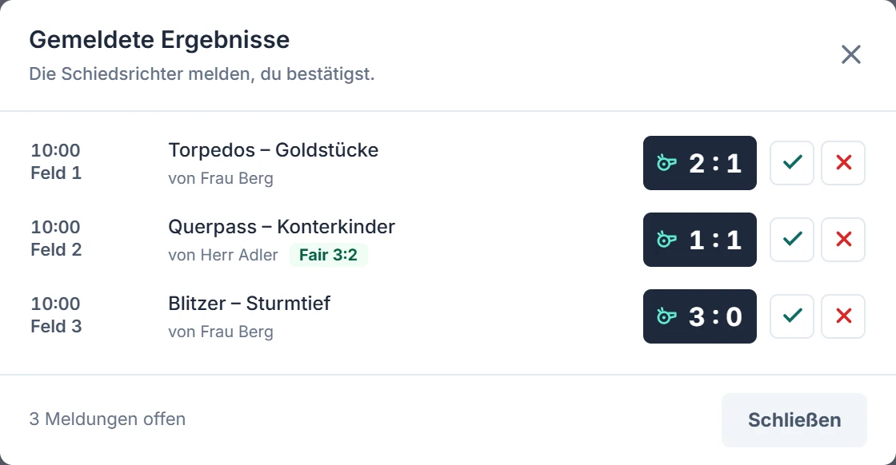Viewport: 896px width, 465px height.
Task: Click the Schließen button
Action: click(x=794, y=420)
